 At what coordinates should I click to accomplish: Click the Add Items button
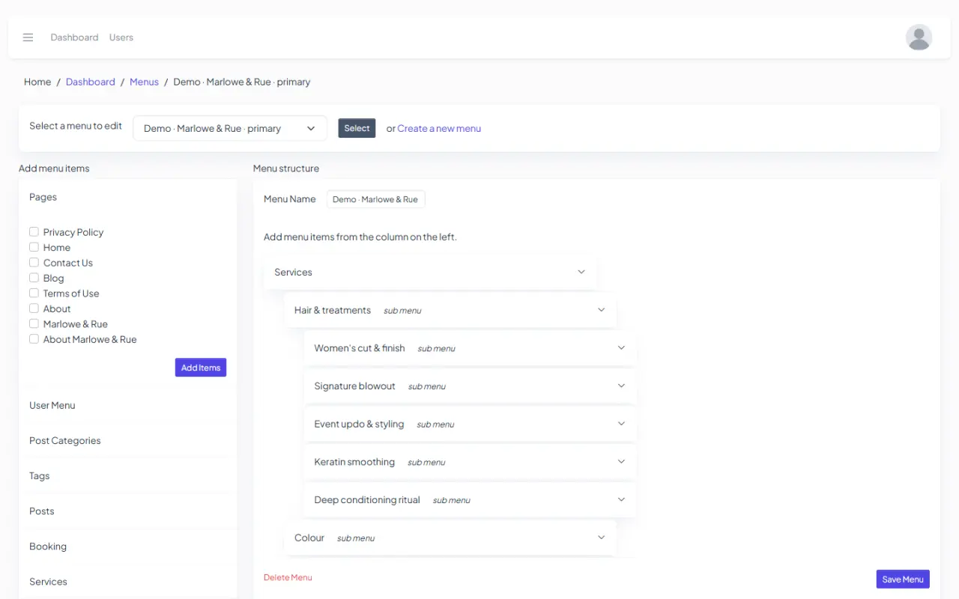[x=201, y=368]
